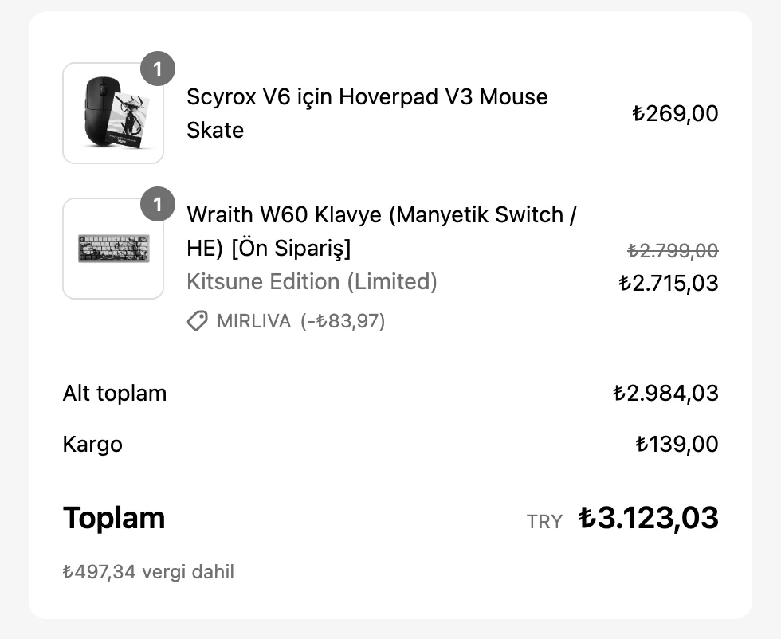Click the ₺497,34 vergi dahil tax note
Image resolution: width=781 pixels, height=639 pixels.
point(148,571)
